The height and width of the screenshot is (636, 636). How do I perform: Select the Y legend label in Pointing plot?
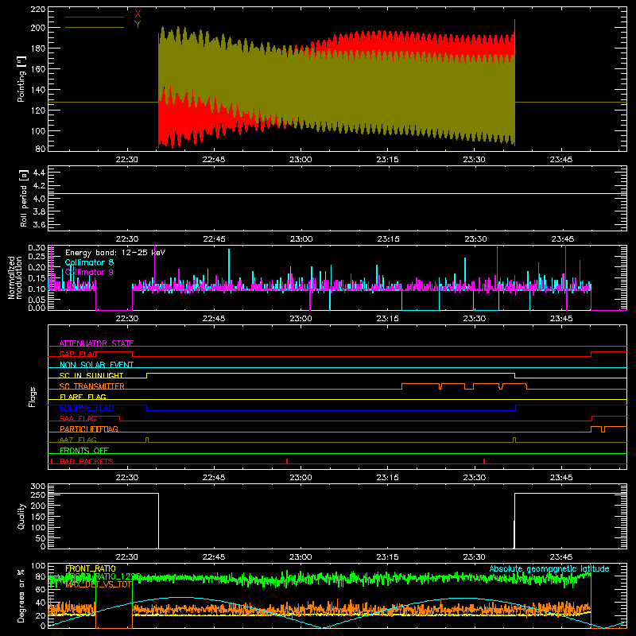[x=138, y=25]
